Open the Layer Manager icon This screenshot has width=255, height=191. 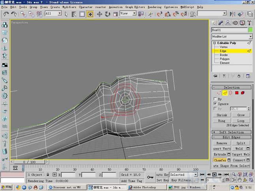pos(250,14)
